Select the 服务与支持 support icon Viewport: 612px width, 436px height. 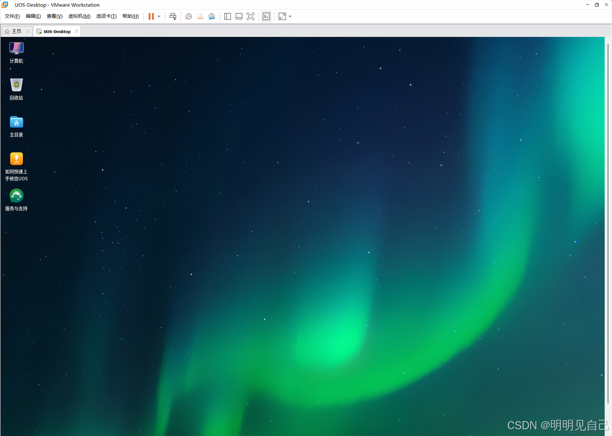point(16,200)
